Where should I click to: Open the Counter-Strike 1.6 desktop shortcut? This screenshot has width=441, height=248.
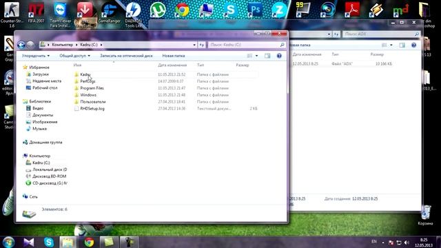coord(12,14)
